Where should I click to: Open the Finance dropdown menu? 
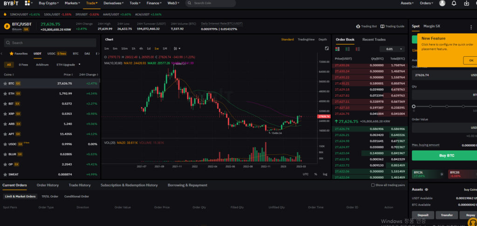click(x=154, y=3)
